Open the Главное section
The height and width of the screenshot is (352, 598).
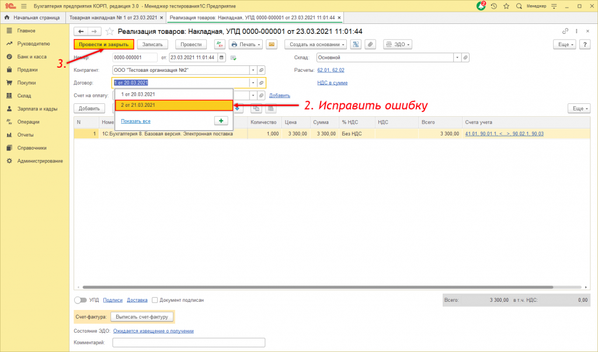pos(26,30)
